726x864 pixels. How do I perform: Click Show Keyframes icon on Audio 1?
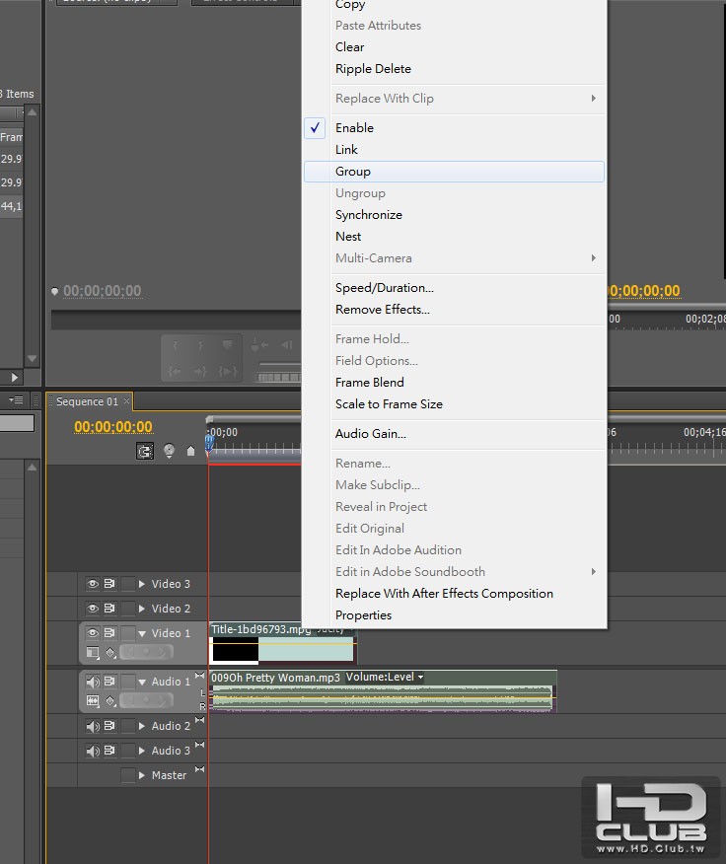click(110, 701)
